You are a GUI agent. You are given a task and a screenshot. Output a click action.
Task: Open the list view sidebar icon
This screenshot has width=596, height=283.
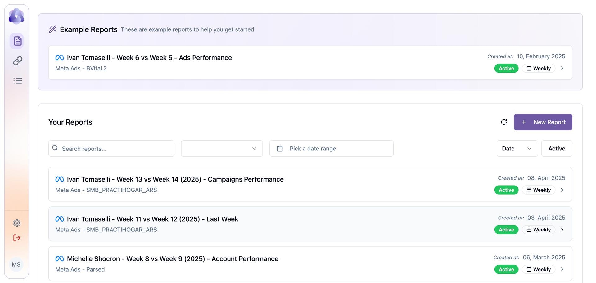(18, 81)
